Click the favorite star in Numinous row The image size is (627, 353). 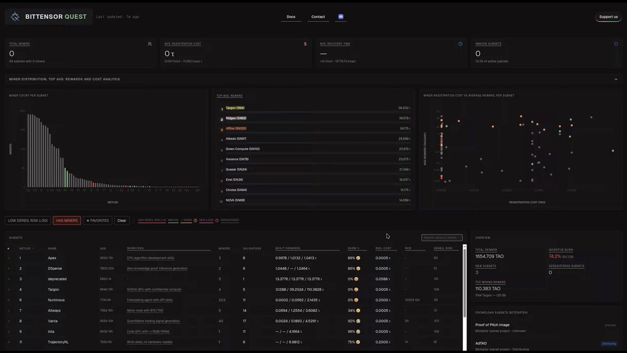point(8,300)
